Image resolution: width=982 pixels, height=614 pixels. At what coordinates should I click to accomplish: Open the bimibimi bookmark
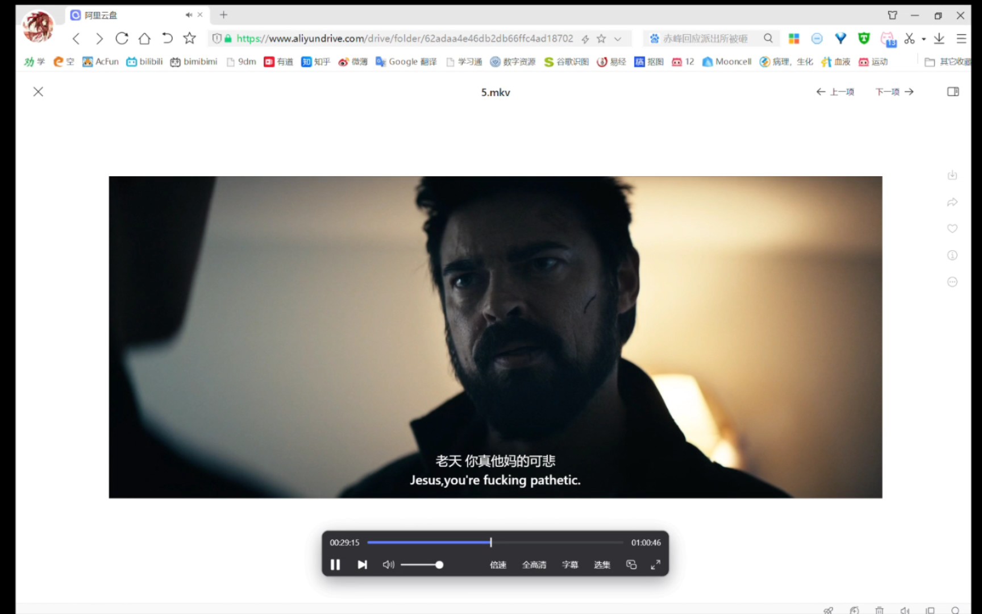(194, 61)
